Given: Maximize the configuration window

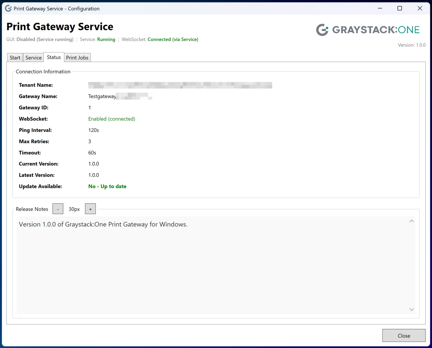Looking at the screenshot, I should pos(399,8).
